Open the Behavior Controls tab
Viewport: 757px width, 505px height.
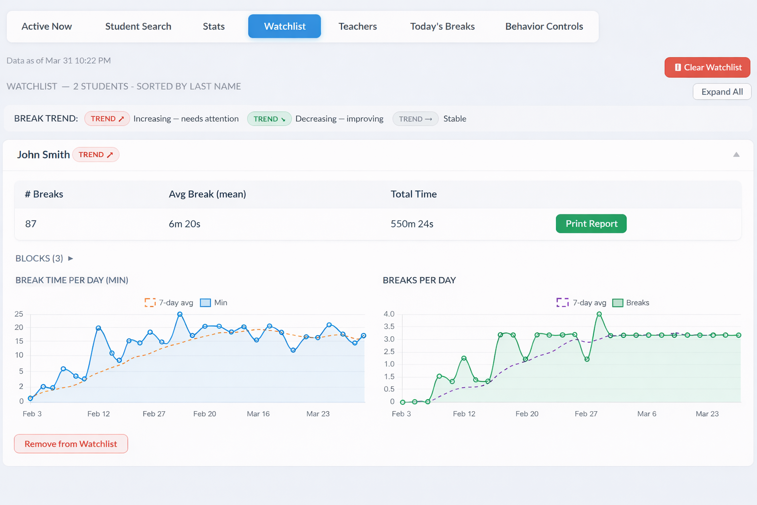tap(544, 26)
